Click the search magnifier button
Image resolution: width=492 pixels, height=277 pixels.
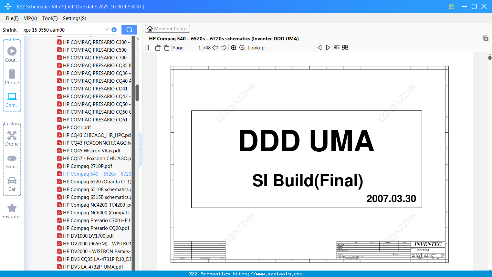pos(129,30)
